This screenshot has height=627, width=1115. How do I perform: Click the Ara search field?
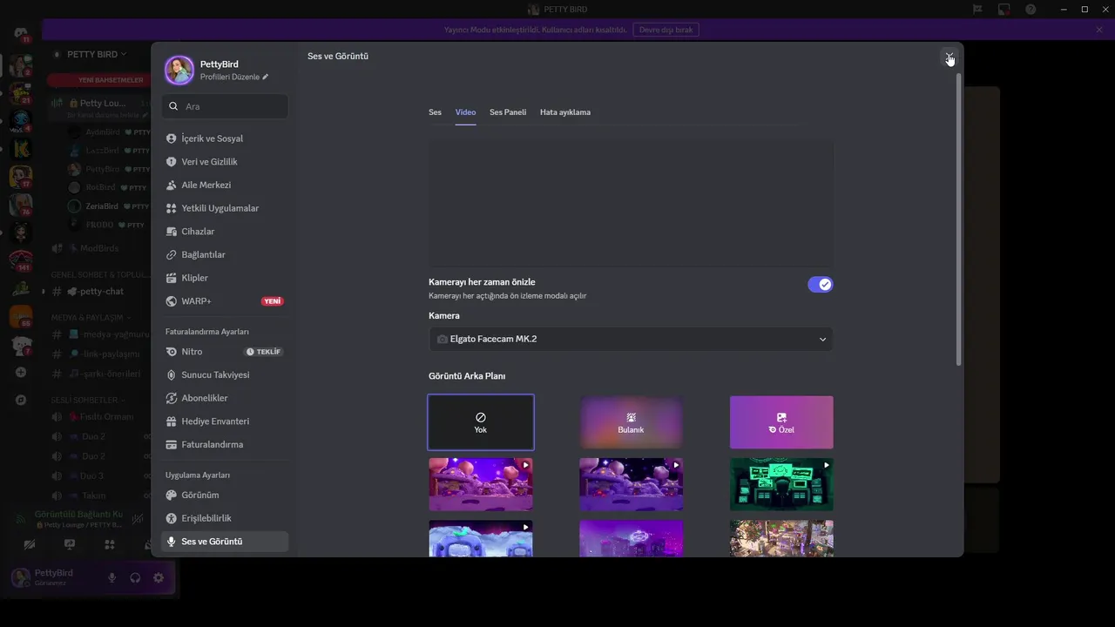coord(225,106)
